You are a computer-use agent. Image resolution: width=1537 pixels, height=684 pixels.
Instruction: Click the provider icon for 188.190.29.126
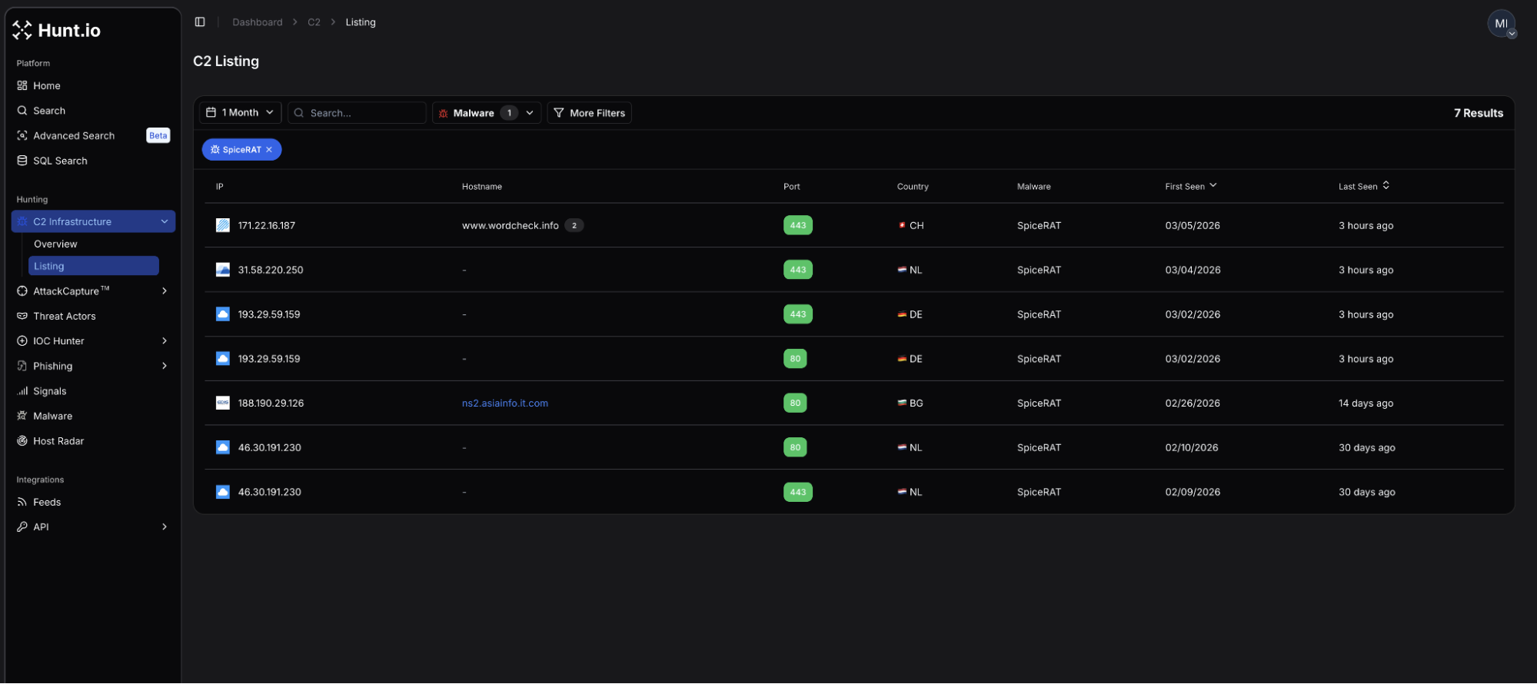(223, 403)
